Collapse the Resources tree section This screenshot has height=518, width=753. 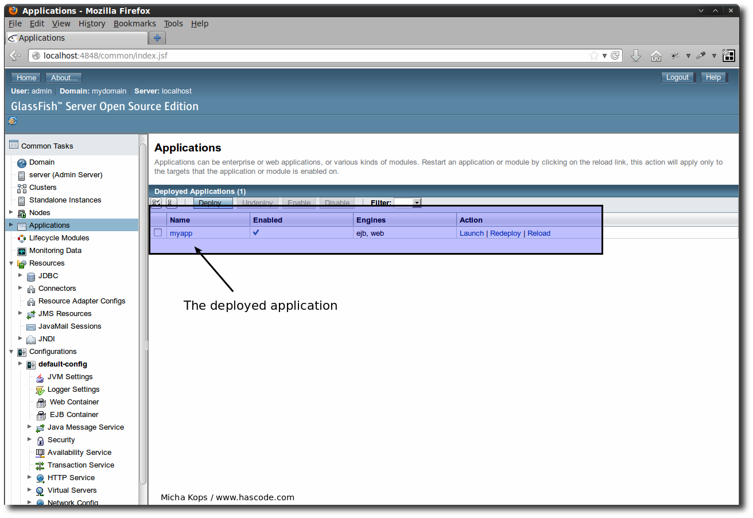coord(10,263)
